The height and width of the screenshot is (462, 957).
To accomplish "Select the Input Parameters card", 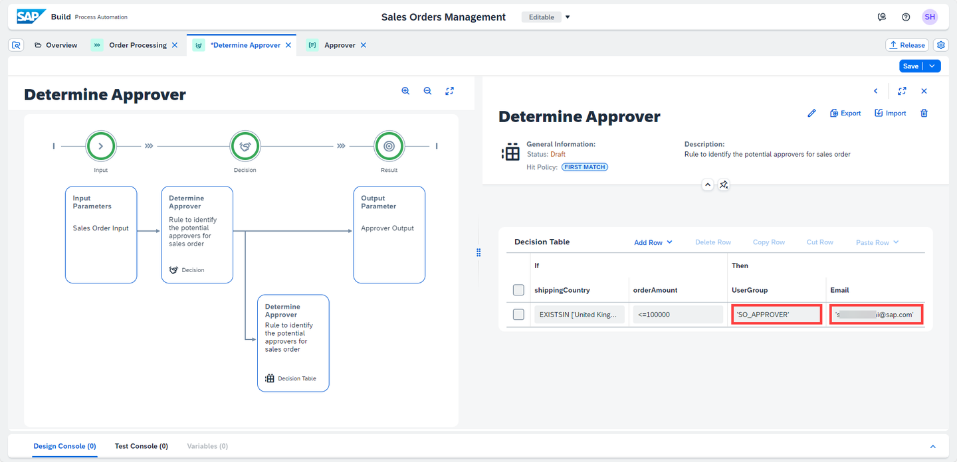I will point(101,234).
